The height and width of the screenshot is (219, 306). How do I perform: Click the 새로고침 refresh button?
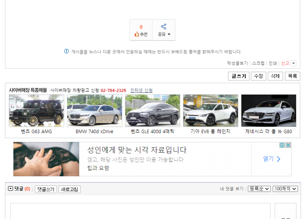coord(70,189)
